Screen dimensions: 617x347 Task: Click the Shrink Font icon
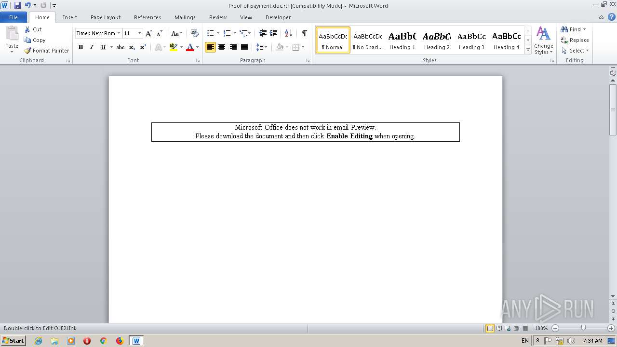[x=160, y=33]
